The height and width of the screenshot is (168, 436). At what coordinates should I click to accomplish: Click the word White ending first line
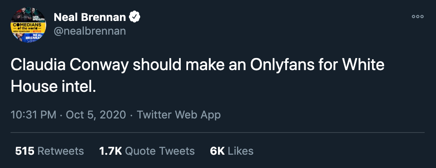pyautogui.click(x=363, y=65)
